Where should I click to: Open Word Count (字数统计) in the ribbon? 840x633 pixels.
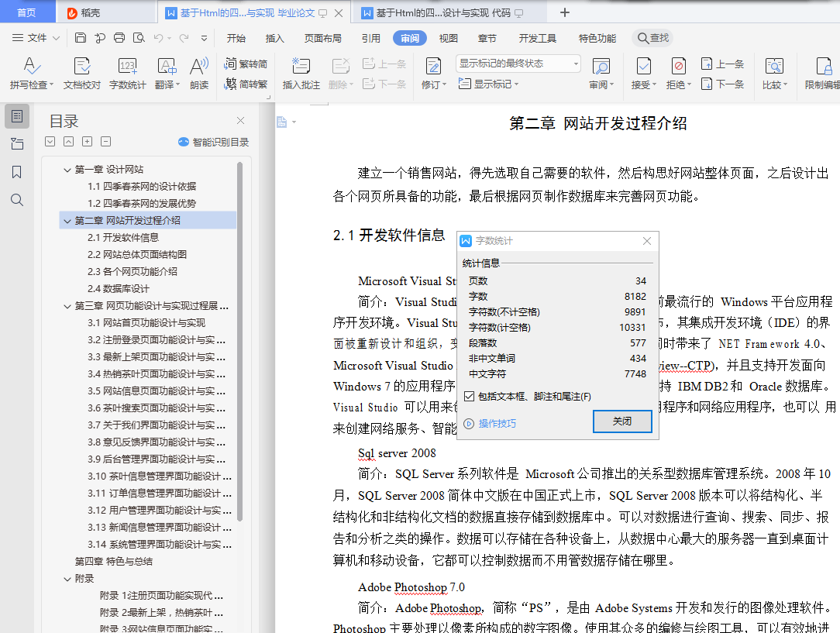(x=128, y=73)
